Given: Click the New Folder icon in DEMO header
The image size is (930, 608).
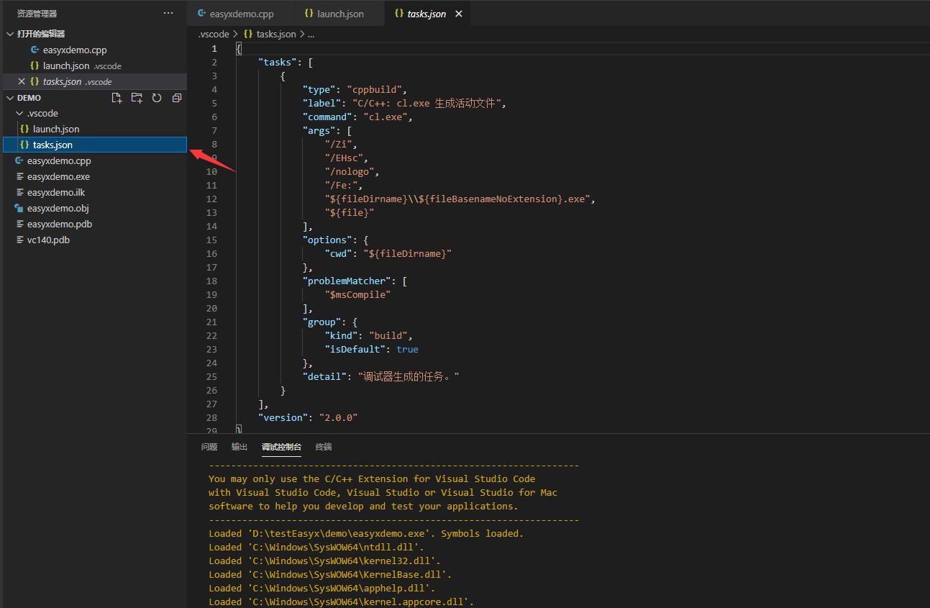Looking at the screenshot, I should click(x=137, y=98).
